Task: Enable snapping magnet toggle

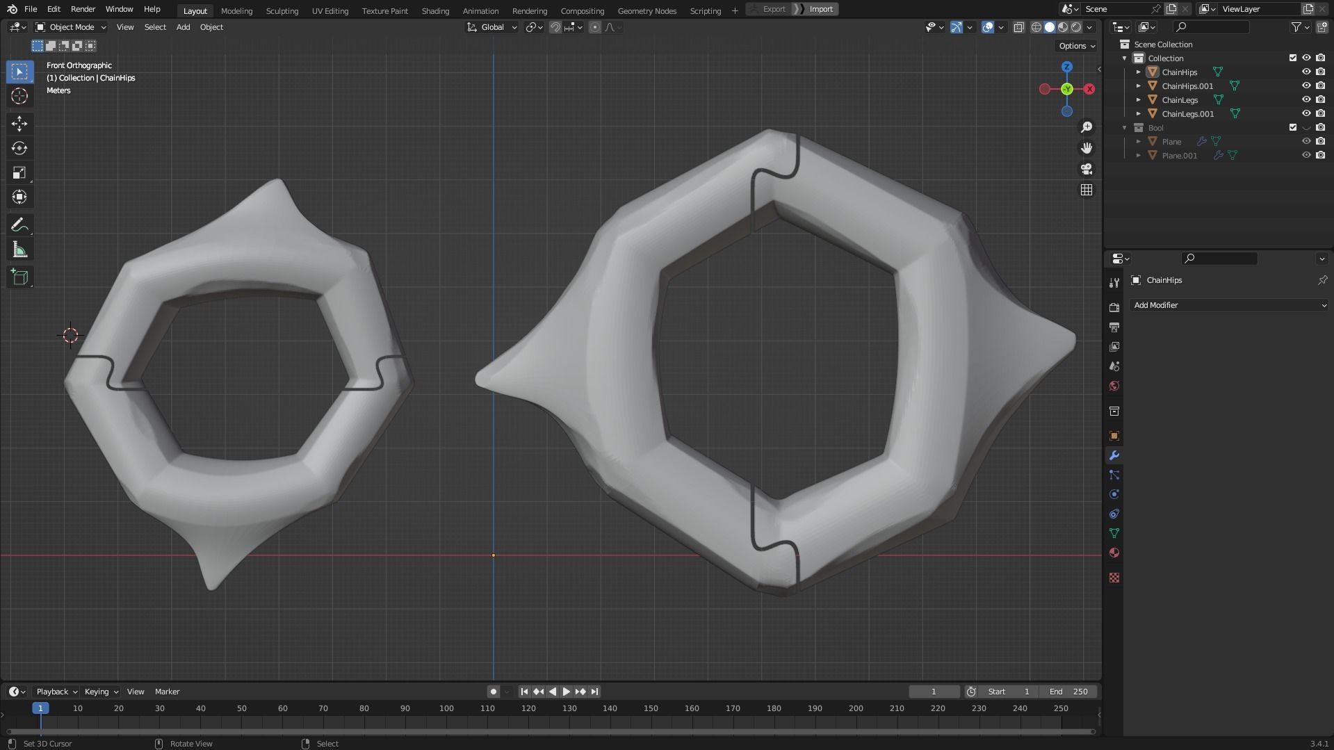Action: [555, 27]
